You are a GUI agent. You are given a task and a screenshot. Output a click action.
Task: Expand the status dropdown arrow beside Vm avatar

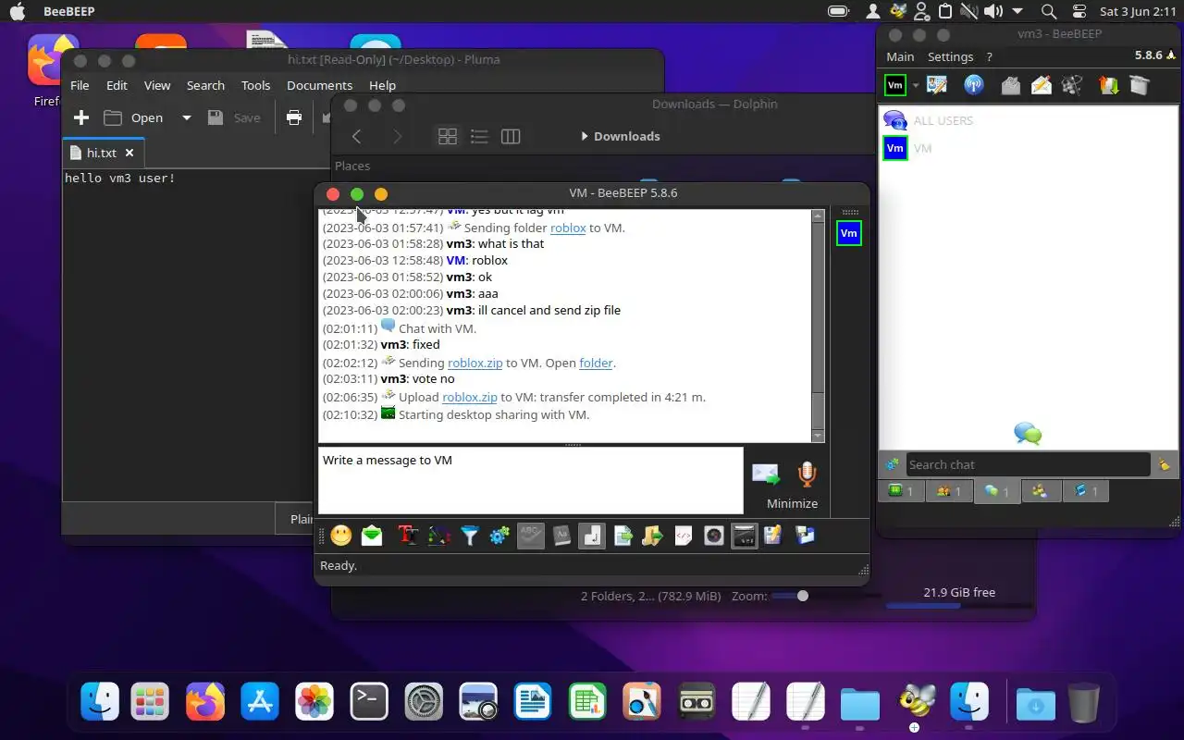pyautogui.click(x=916, y=86)
